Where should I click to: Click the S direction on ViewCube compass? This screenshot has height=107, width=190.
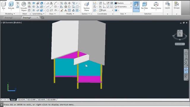tap(180, 40)
